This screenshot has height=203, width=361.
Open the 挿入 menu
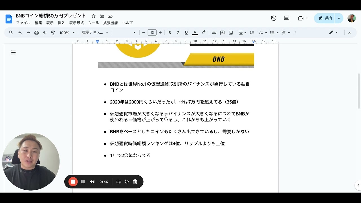[61, 23]
